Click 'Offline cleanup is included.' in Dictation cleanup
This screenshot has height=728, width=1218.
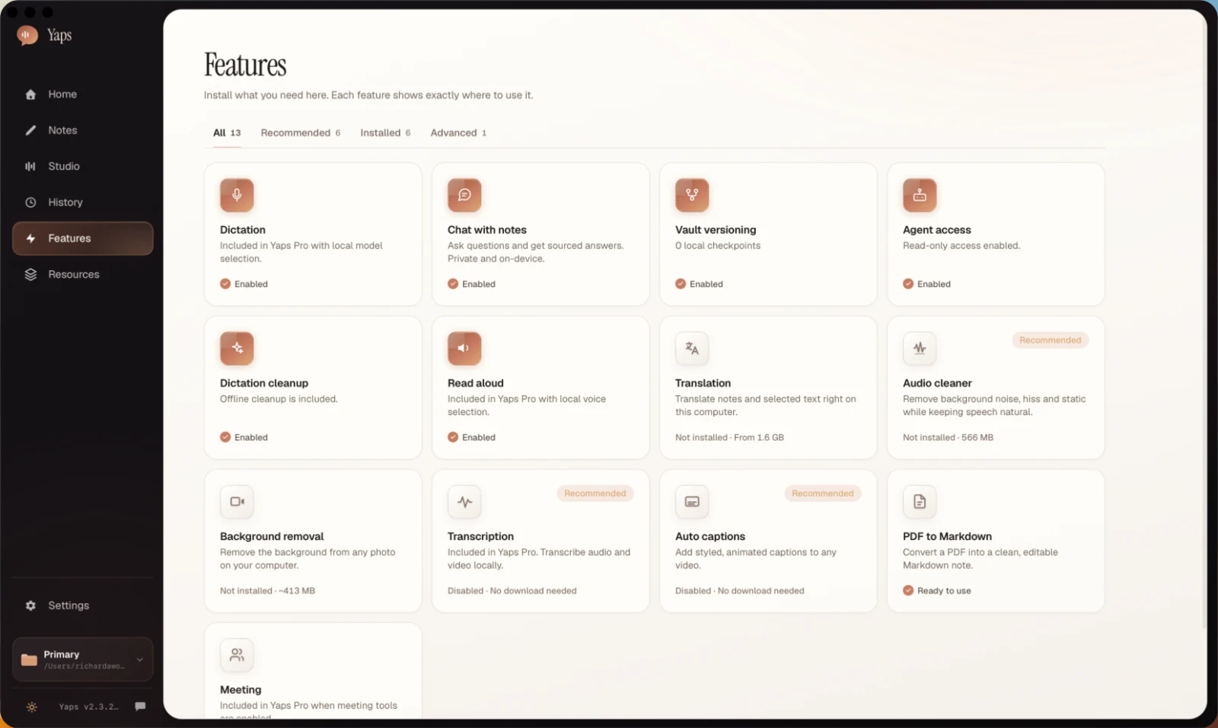click(x=279, y=399)
